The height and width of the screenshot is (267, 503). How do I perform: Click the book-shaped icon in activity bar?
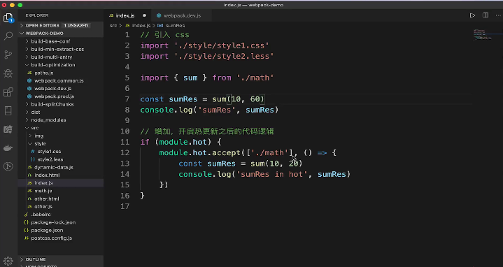tap(8, 110)
